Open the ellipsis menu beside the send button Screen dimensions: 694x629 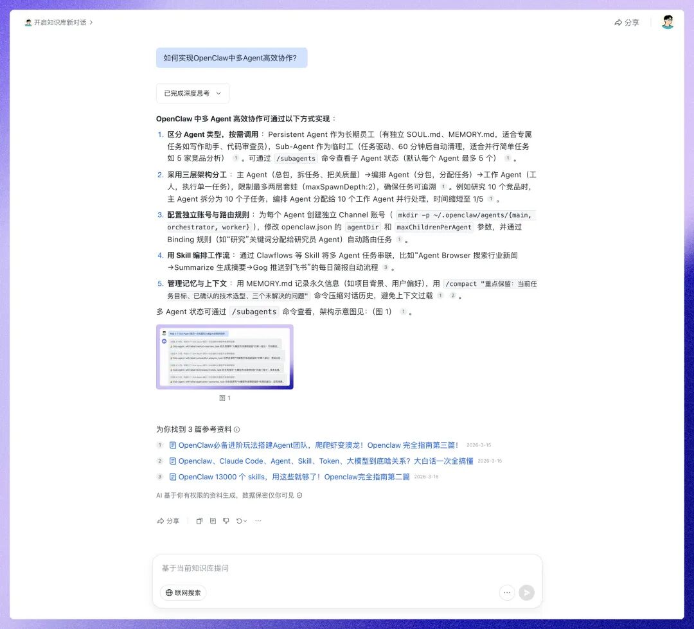pos(507,592)
